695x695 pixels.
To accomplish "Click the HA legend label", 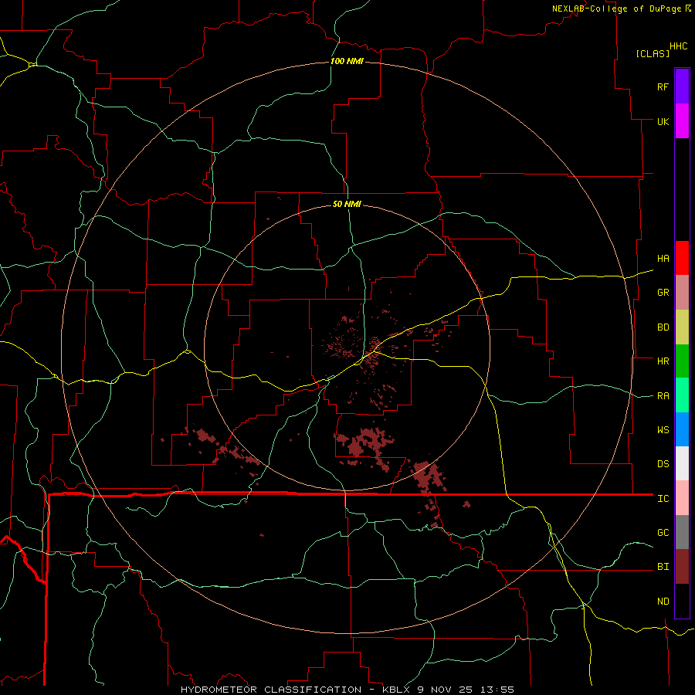I will pyautogui.click(x=663, y=258).
